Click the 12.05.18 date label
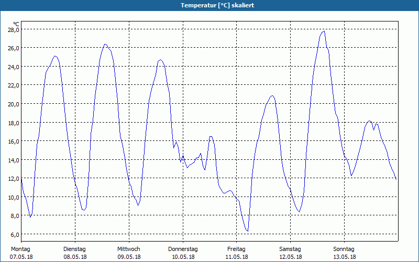 click(291, 257)
